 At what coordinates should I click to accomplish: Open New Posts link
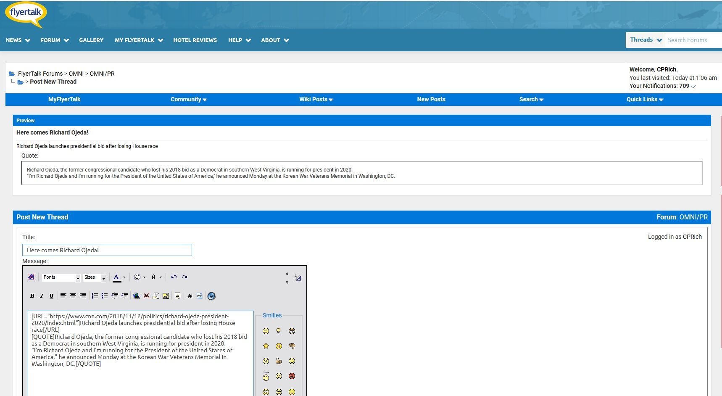431,100
